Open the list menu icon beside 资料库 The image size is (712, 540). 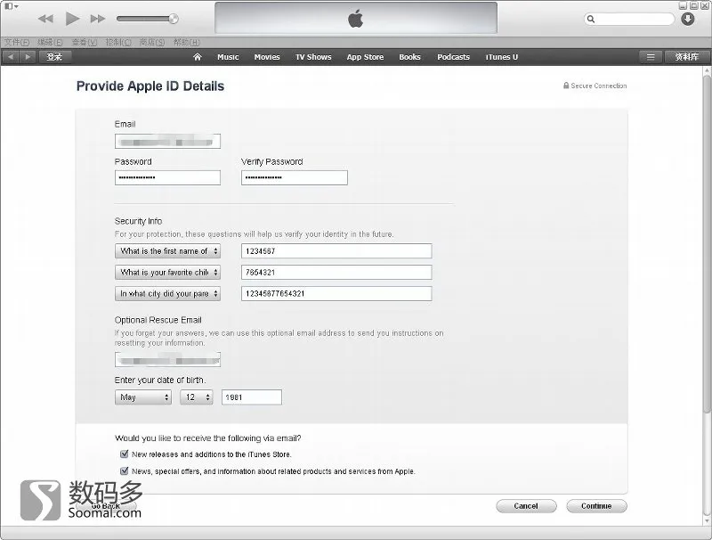651,57
